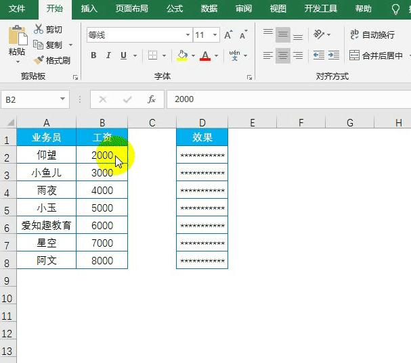Toggle Bold formatting
The image size is (411, 363).
point(93,55)
